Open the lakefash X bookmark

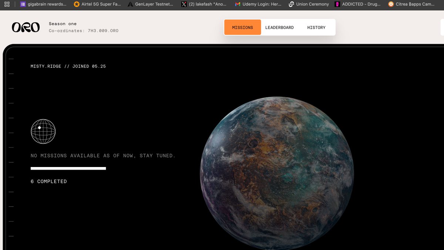pos(203,4)
